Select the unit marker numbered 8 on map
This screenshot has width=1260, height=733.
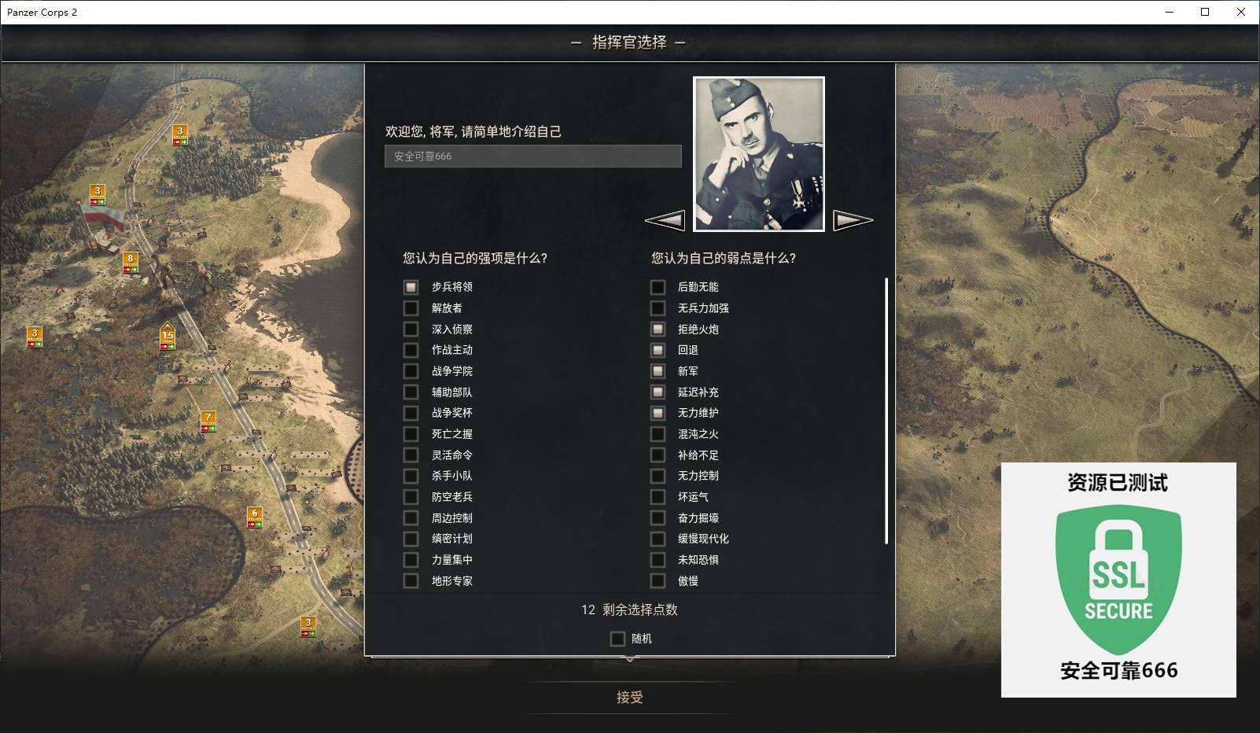[x=131, y=263]
